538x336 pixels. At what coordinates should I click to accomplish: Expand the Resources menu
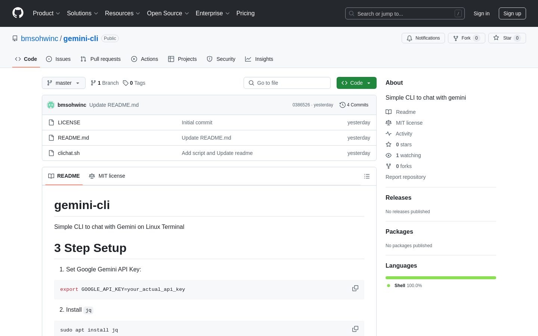[123, 13]
